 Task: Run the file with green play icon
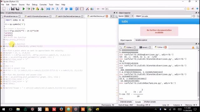pos(24,9)
